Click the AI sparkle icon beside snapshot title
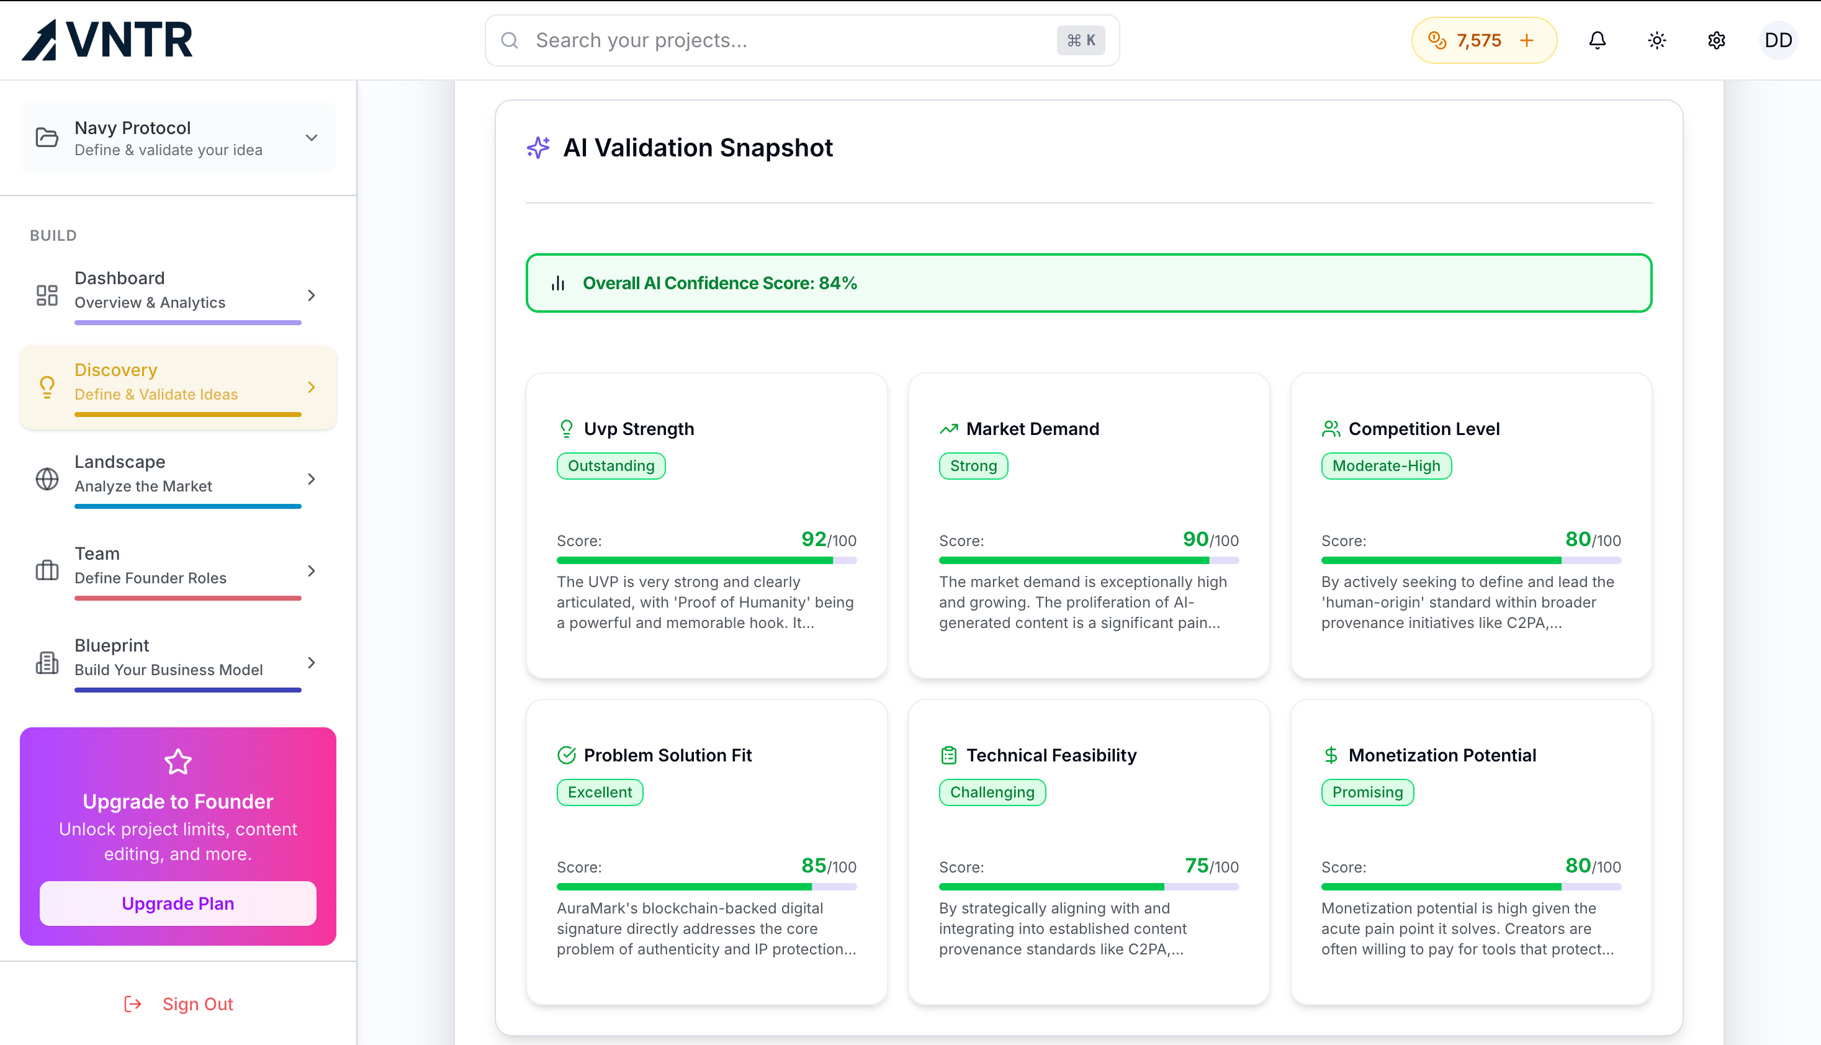Screen dimensions: 1821x1045 tap(538, 148)
